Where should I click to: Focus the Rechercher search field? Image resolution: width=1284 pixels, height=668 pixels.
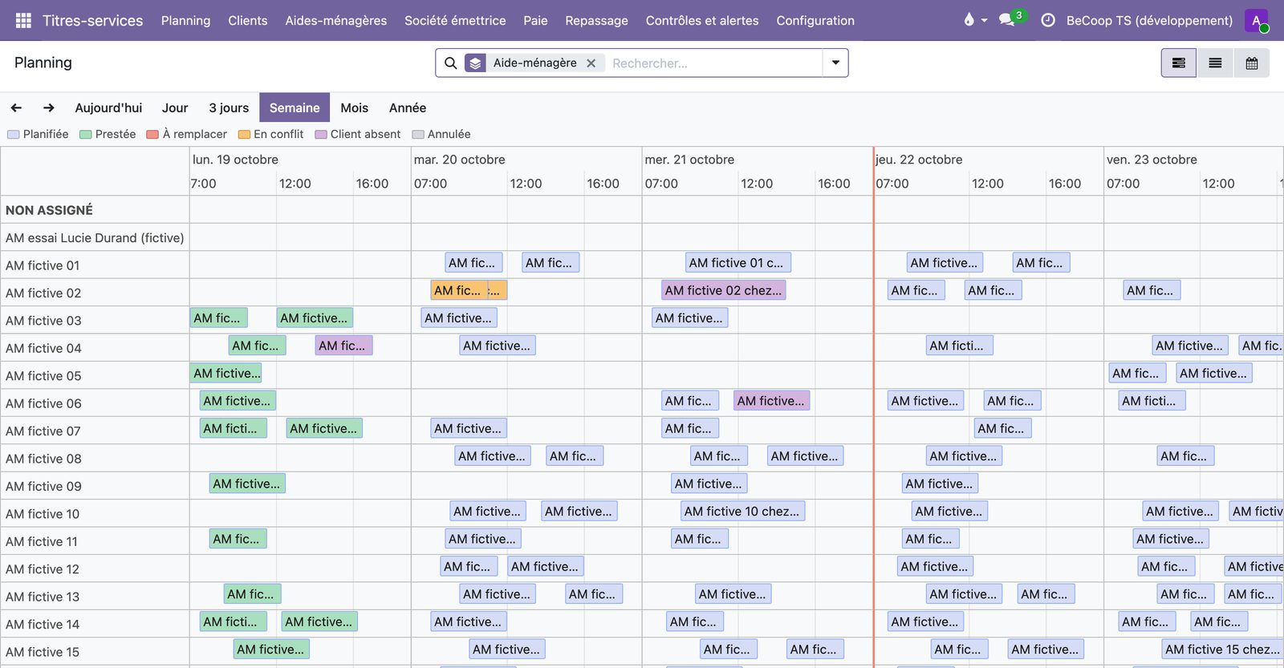click(714, 63)
